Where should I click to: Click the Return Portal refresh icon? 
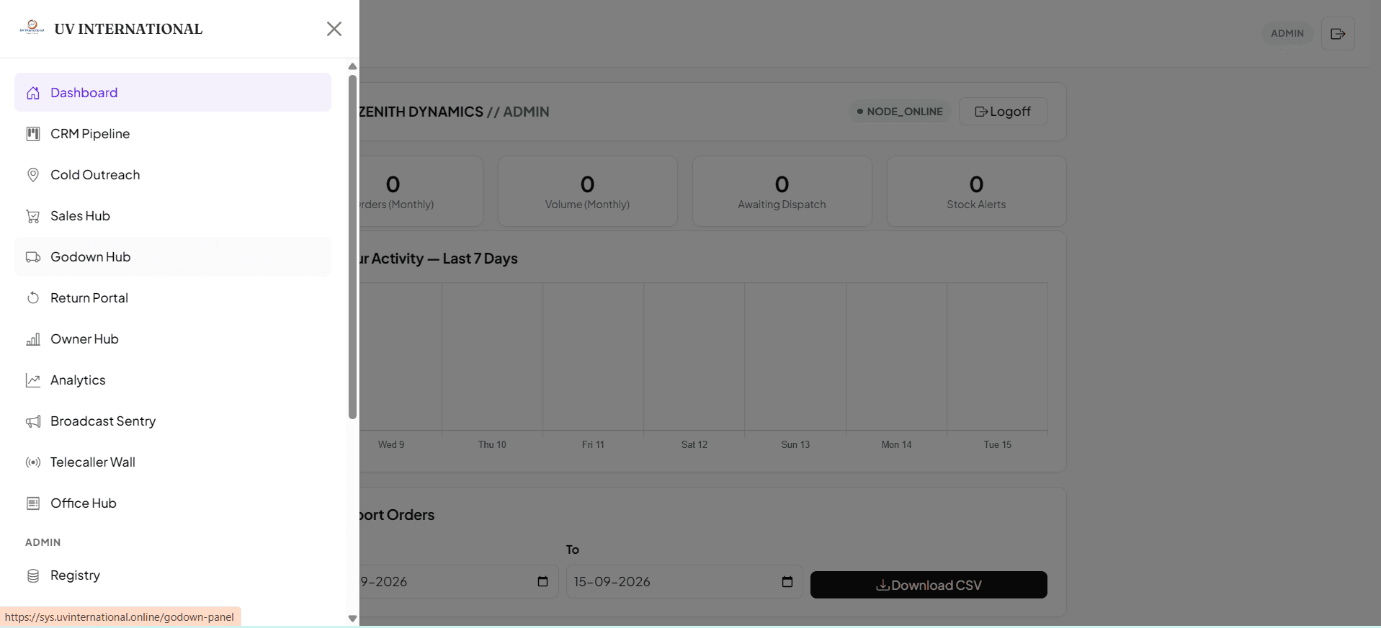point(33,298)
